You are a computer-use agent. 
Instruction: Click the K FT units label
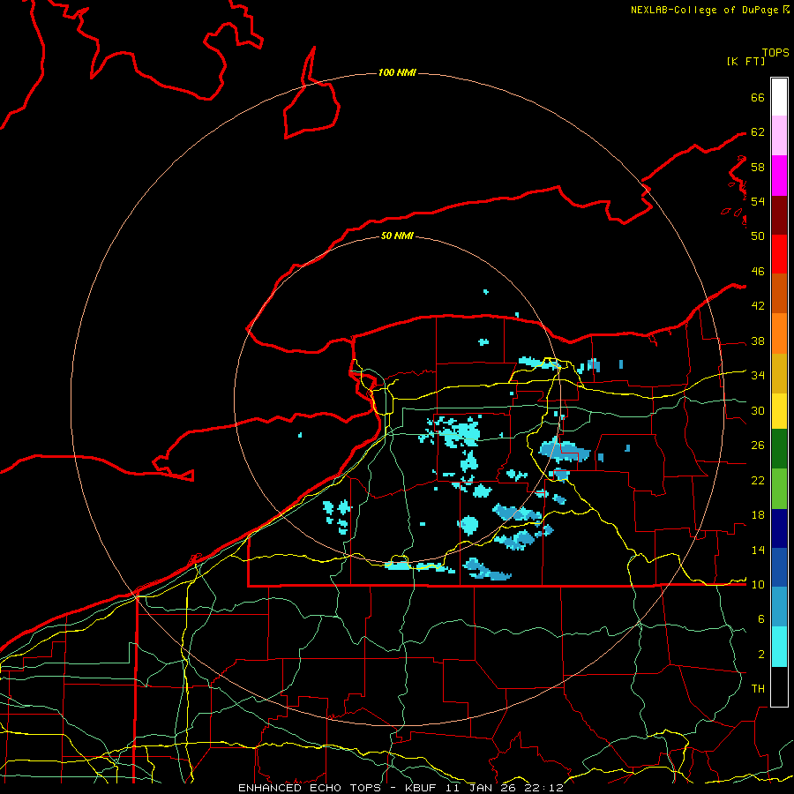coord(745,61)
